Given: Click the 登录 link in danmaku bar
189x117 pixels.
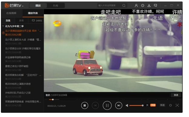Looking at the screenshot, I should point(48,95).
